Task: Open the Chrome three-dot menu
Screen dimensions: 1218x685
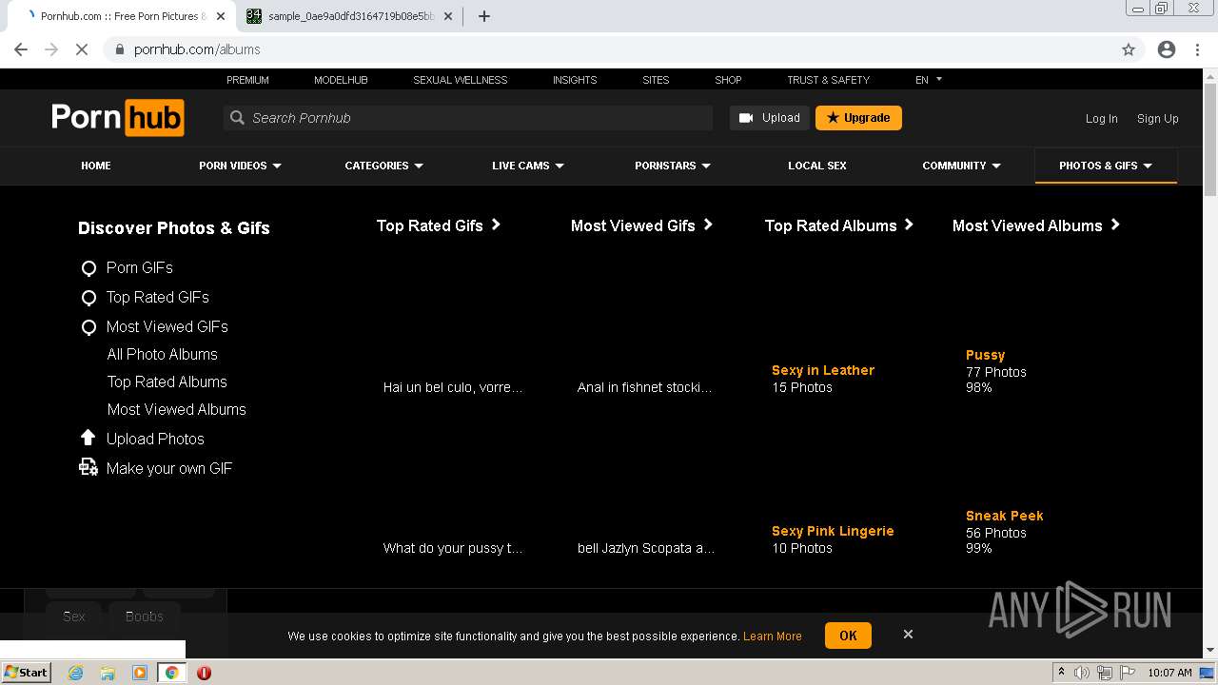Action: tap(1197, 49)
